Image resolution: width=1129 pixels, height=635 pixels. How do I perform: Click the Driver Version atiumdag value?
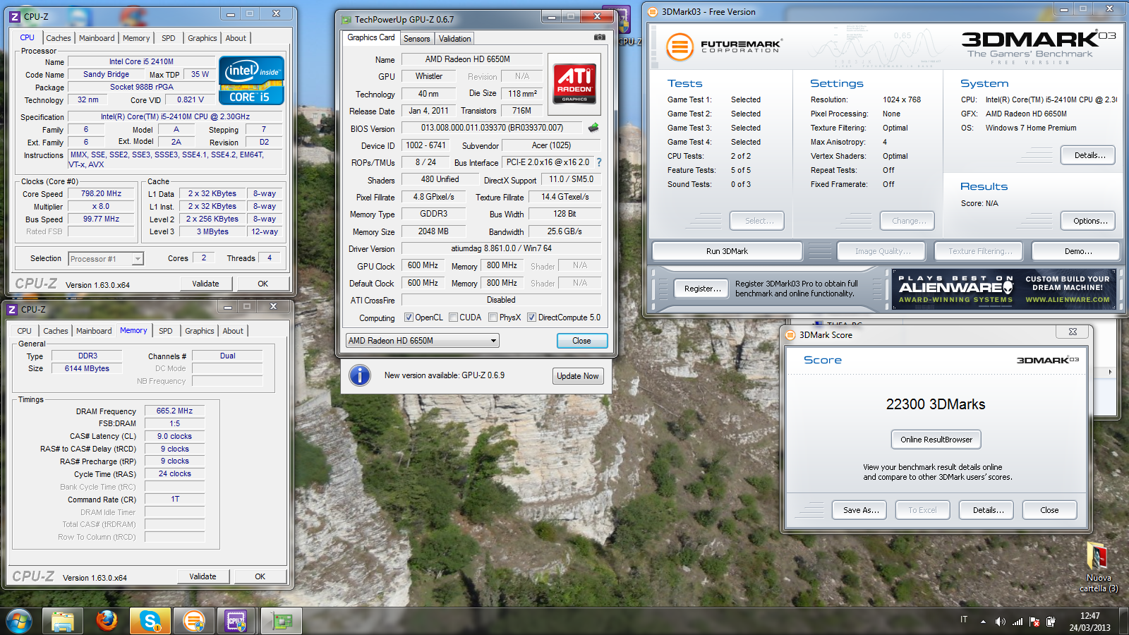[x=501, y=248]
